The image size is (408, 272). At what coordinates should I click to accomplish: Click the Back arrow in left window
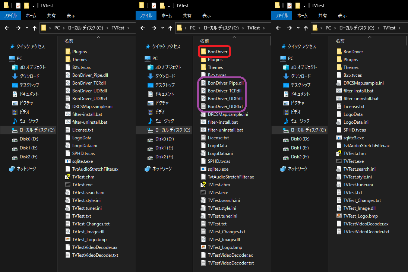pyautogui.click(x=7, y=28)
